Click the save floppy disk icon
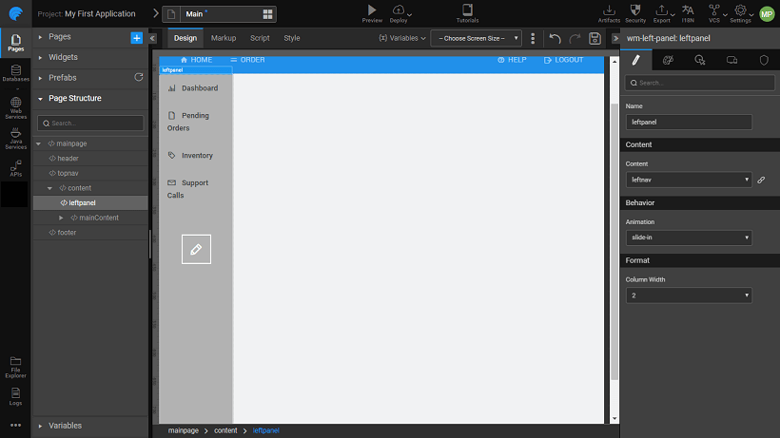This screenshot has height=438, width=780. (x=595, y=38)
